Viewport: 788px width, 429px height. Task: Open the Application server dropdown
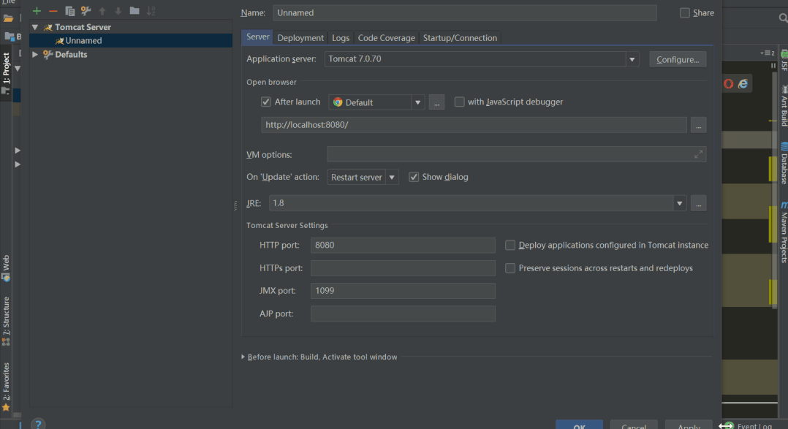(632, 59)
